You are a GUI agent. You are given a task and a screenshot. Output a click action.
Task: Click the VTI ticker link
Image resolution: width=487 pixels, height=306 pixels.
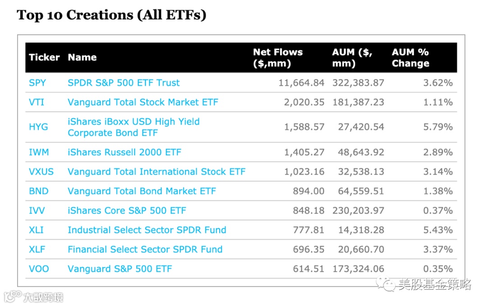(x=37, y=102)
